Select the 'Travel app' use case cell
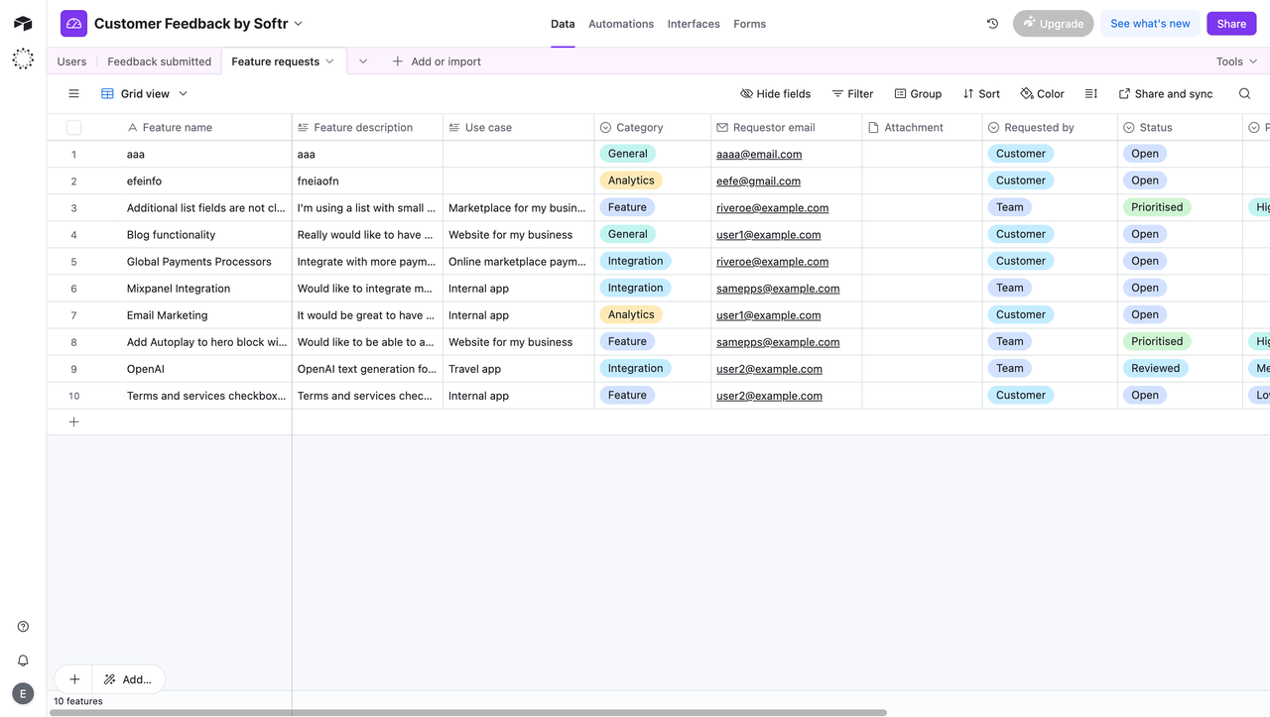 (518, 369)
